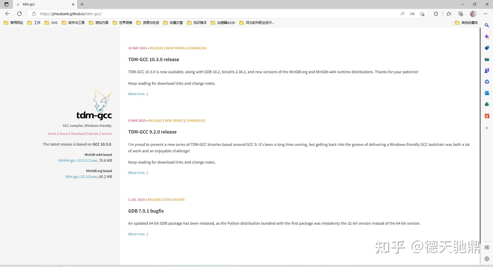Open the sidebar games chess icon
This screenshot has width=493, height=267.
(x=487, y=71)
